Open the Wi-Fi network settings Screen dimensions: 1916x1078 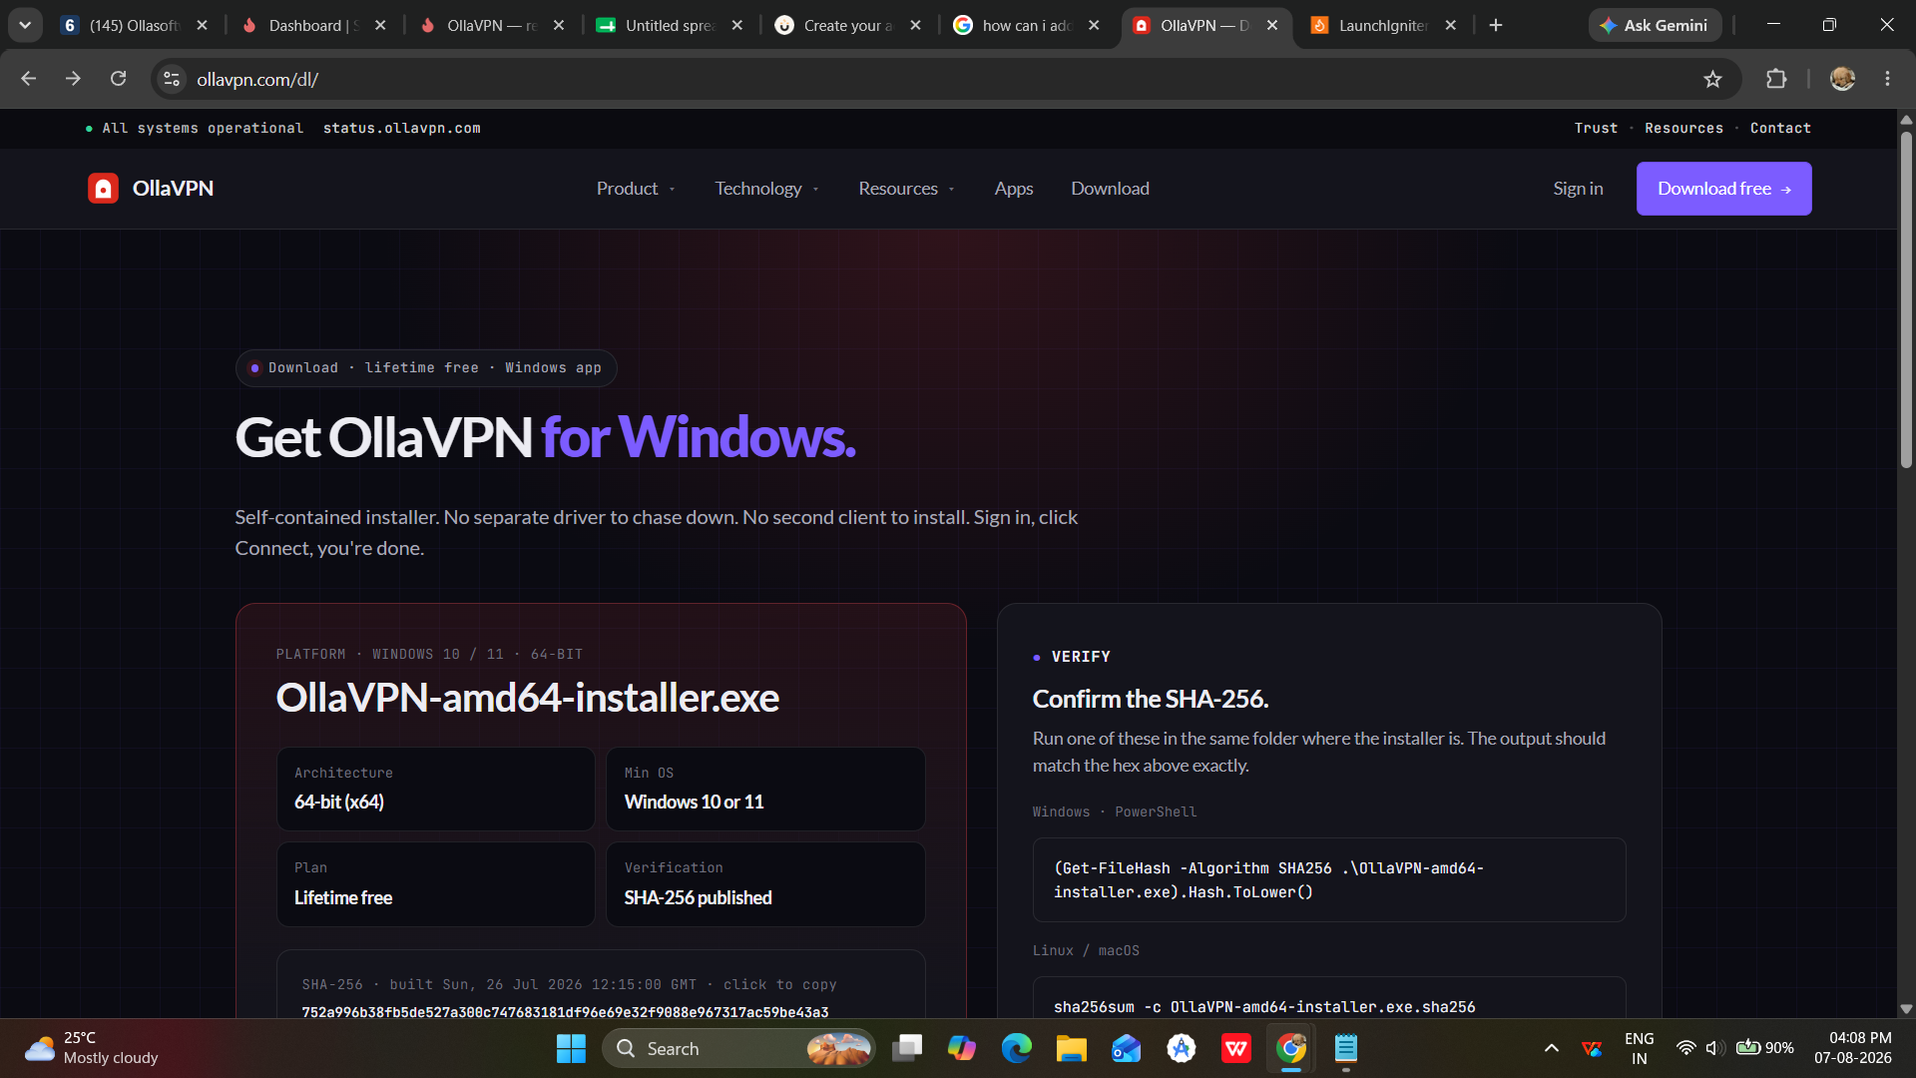(1685, 1048)
